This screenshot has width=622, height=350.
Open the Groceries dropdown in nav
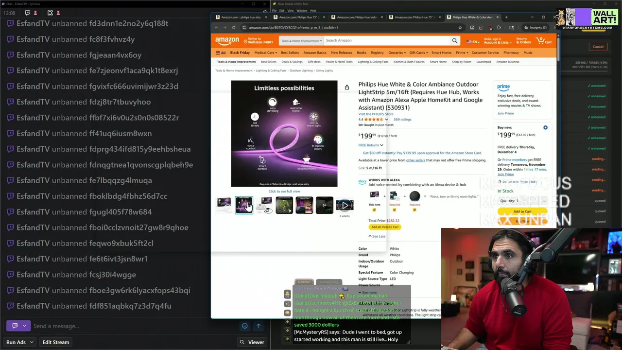pos(397,52)
